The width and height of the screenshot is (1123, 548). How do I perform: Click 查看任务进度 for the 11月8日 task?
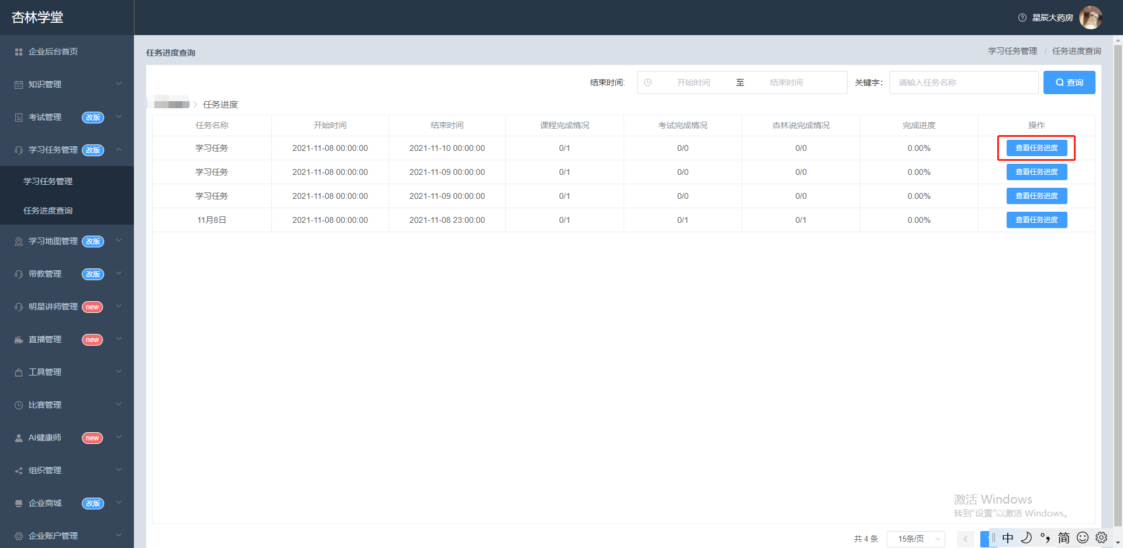pos(1036,220)
